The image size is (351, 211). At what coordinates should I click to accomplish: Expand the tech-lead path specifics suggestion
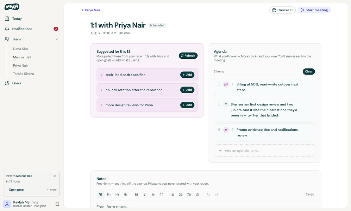[x=102, y=75]
